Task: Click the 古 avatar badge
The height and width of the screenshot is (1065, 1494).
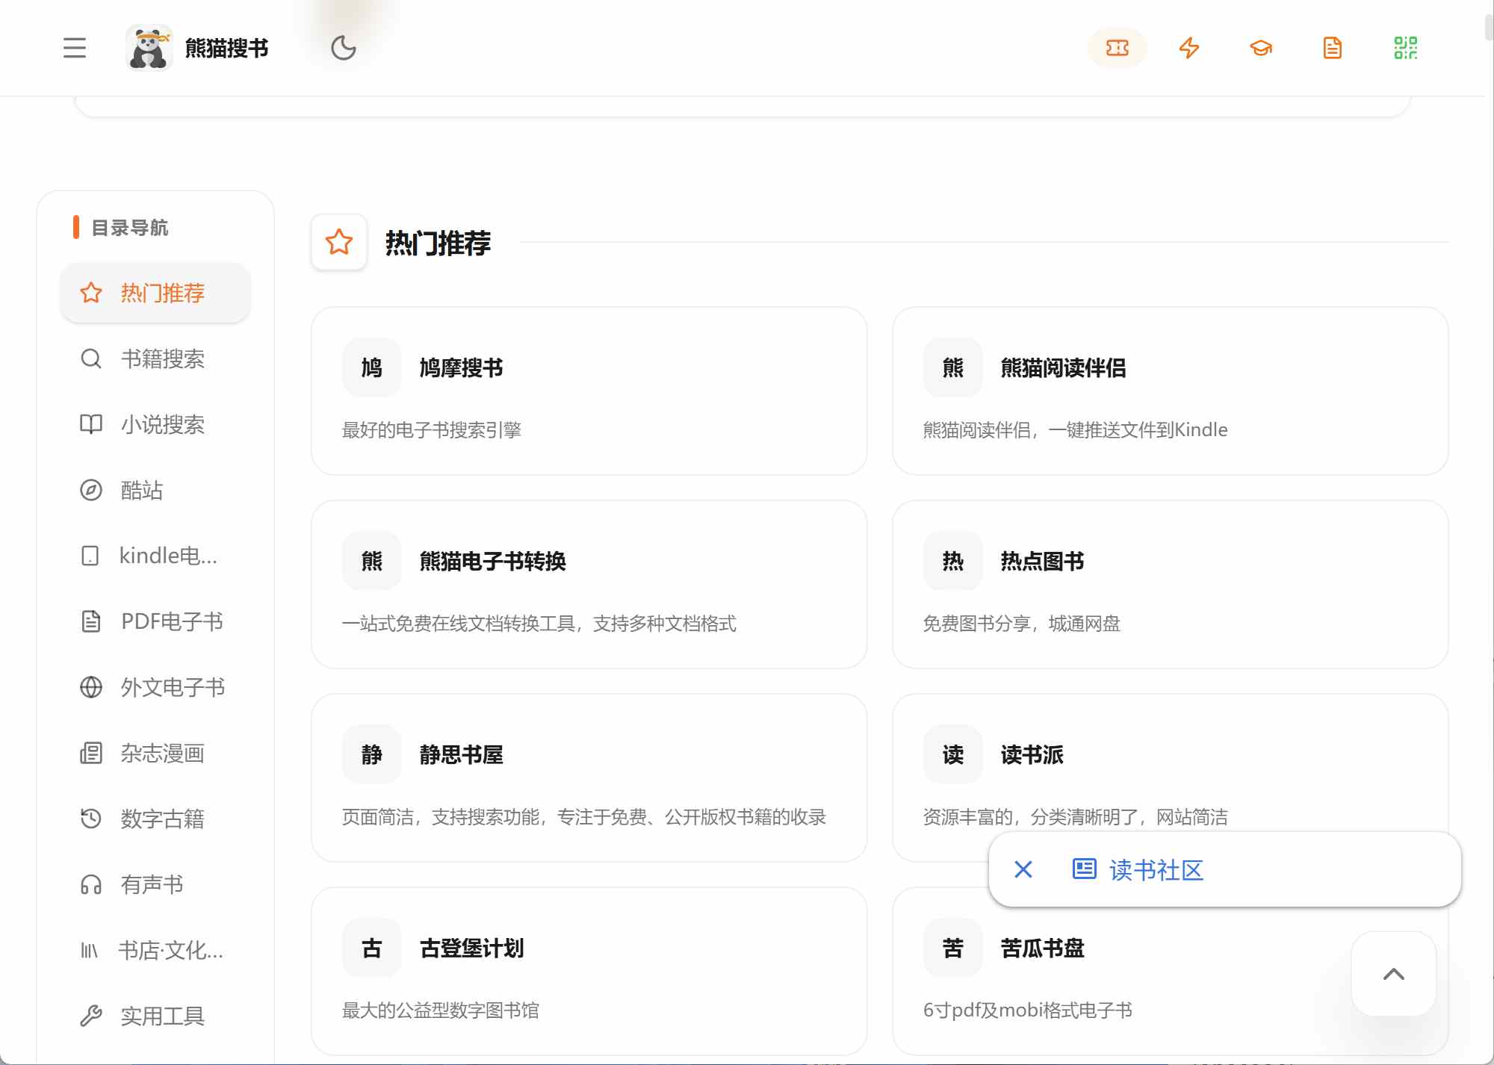Action: (372, 948)
